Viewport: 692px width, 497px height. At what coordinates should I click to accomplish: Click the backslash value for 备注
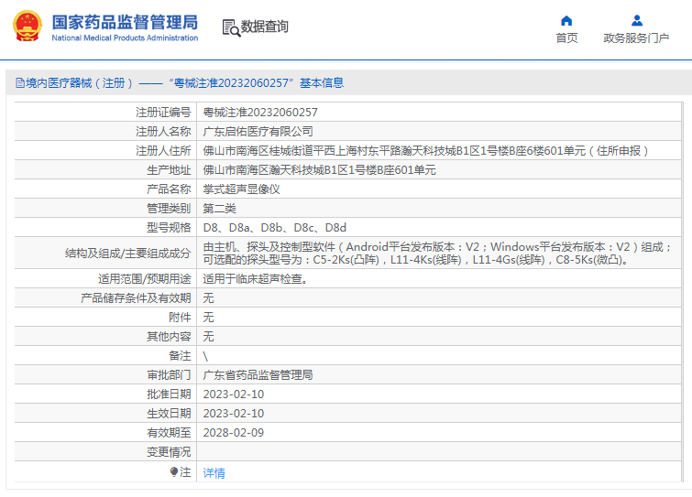point(205,356)
